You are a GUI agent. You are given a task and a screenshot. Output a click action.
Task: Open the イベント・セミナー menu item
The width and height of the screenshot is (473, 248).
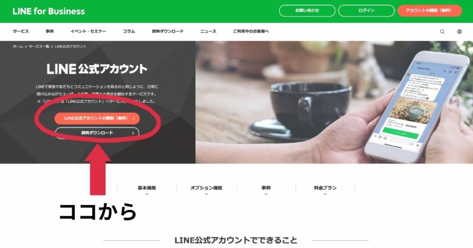(x=88, y=31)
